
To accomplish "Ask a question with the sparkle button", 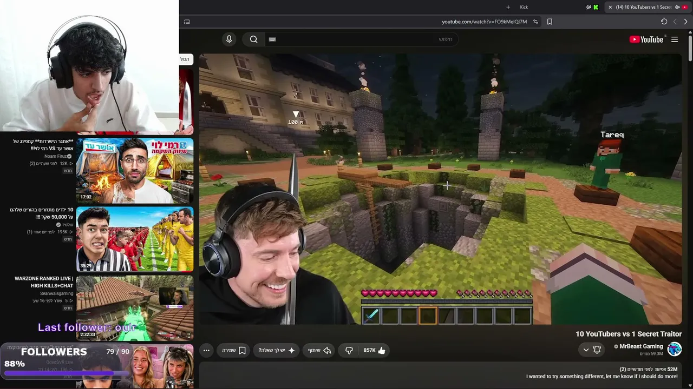I will (276, 350).
